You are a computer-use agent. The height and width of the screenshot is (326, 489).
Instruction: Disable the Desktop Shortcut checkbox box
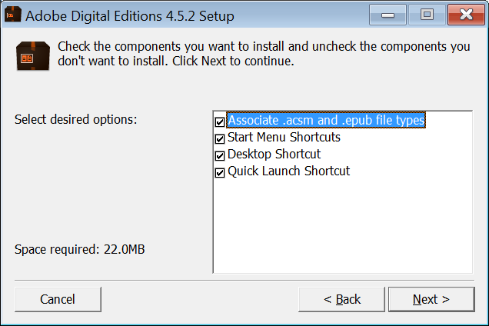click(x=220, y=155)
